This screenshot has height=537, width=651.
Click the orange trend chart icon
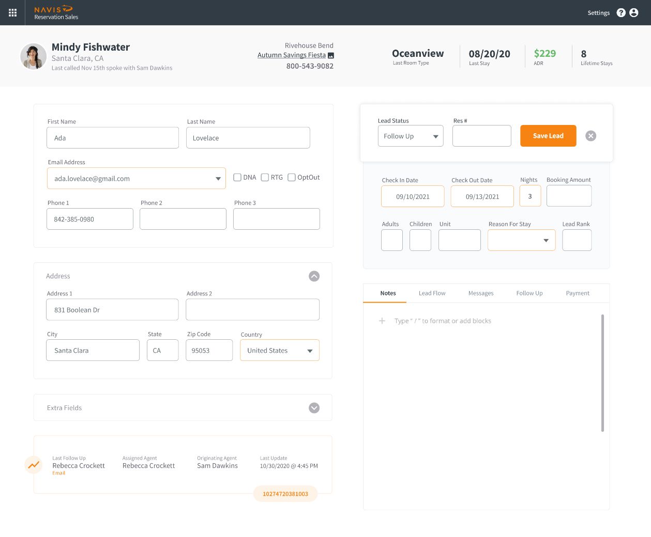coord(34,465)
